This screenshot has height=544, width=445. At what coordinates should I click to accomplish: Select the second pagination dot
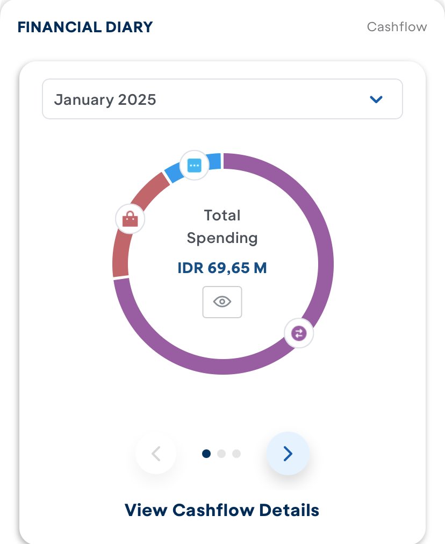point(221,454)
